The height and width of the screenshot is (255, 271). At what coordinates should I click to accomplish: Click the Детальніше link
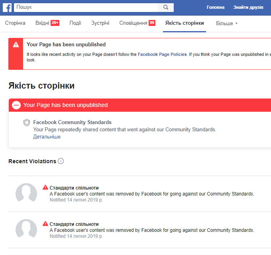[x=47, y=137]
